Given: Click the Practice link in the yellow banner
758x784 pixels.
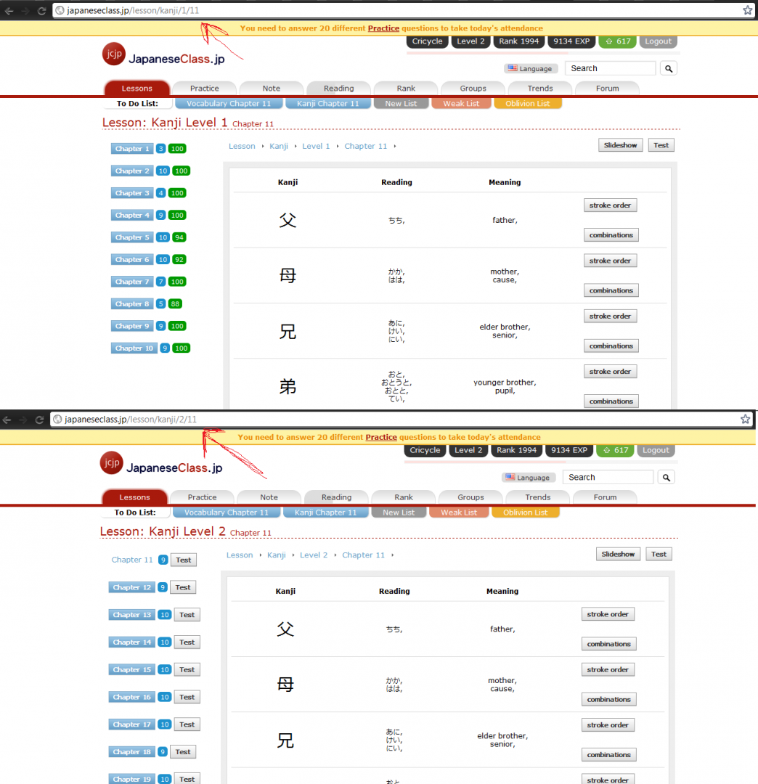Looking at the screenshot, I should point(383,28).
